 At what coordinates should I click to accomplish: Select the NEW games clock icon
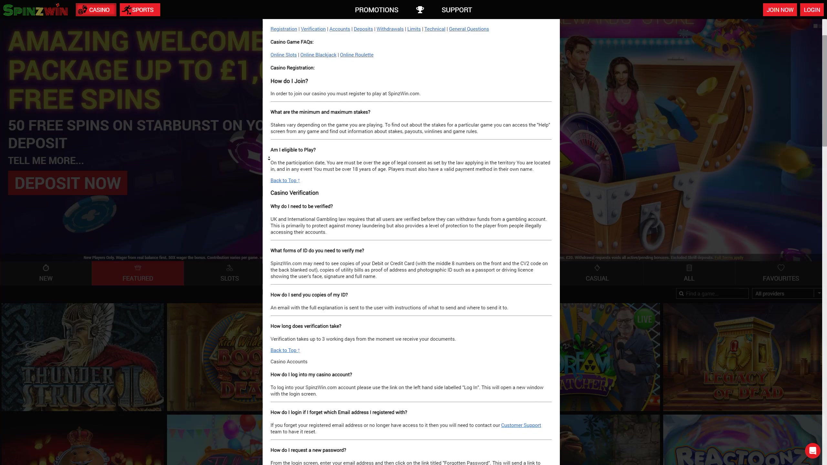click(46, 268)
